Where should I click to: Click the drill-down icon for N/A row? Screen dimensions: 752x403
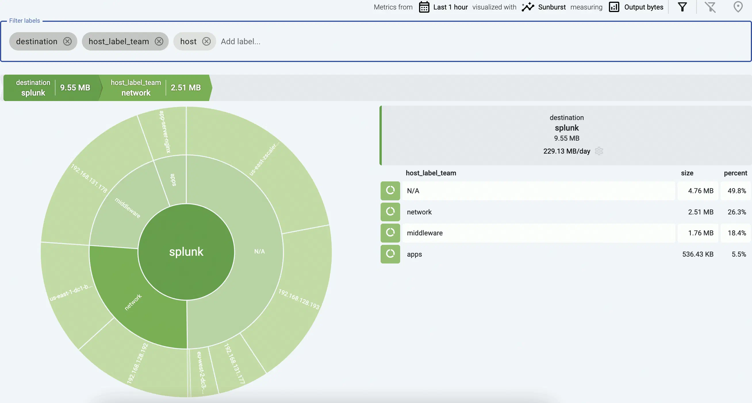coord(390,191)
